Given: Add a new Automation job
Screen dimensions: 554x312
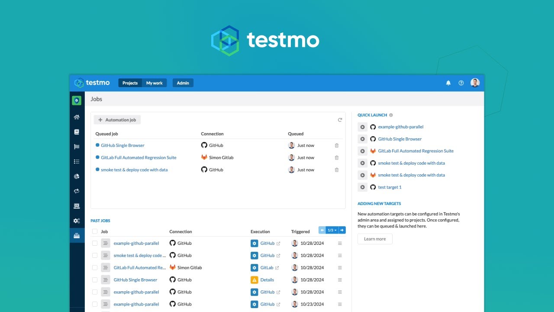Looking at the screenshot, I should tap(117, 120).
